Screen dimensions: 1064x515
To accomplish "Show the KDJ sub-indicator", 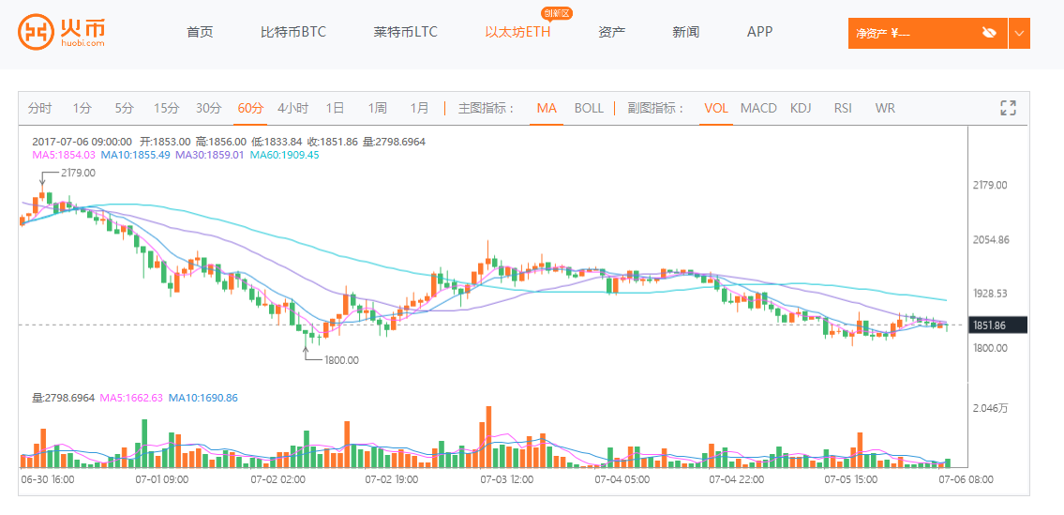I will click(x=801, y=108).
